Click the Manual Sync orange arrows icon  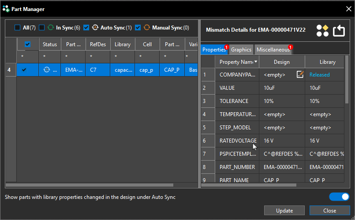tap(147, 28)
